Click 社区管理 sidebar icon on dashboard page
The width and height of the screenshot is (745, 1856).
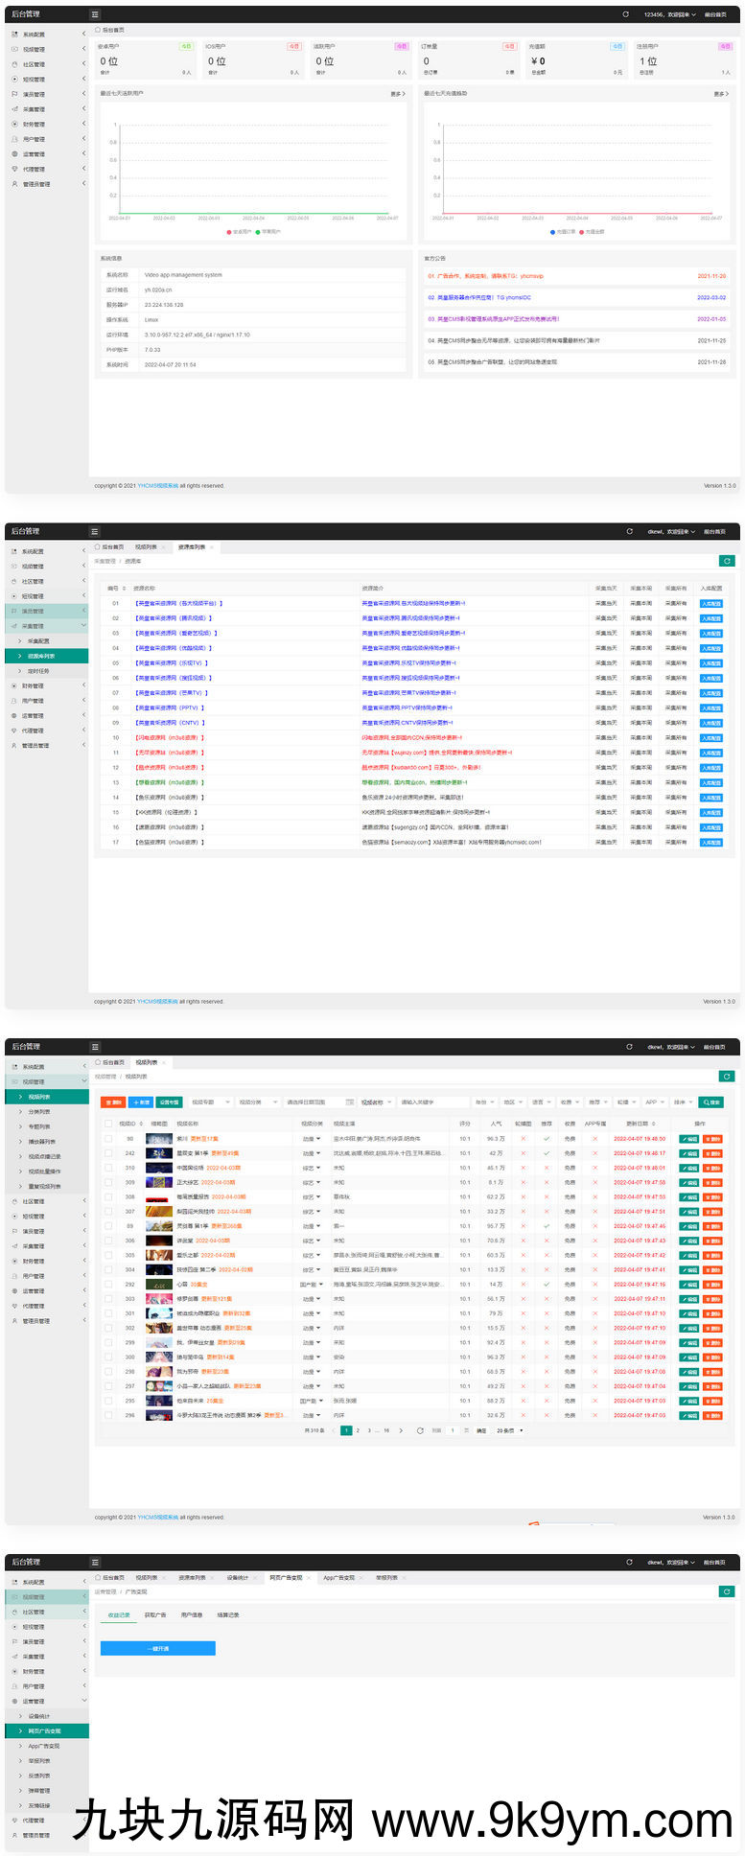[x=14, y=64]
